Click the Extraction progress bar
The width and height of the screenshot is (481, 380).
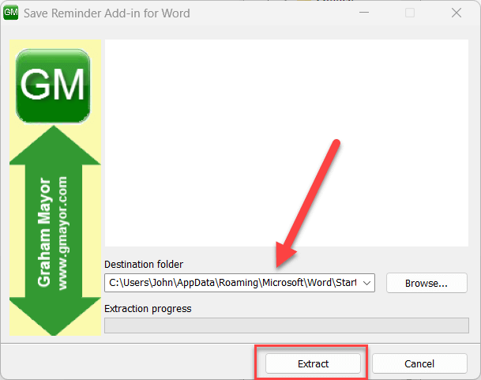pyautogui.click(x=287, y=325)
